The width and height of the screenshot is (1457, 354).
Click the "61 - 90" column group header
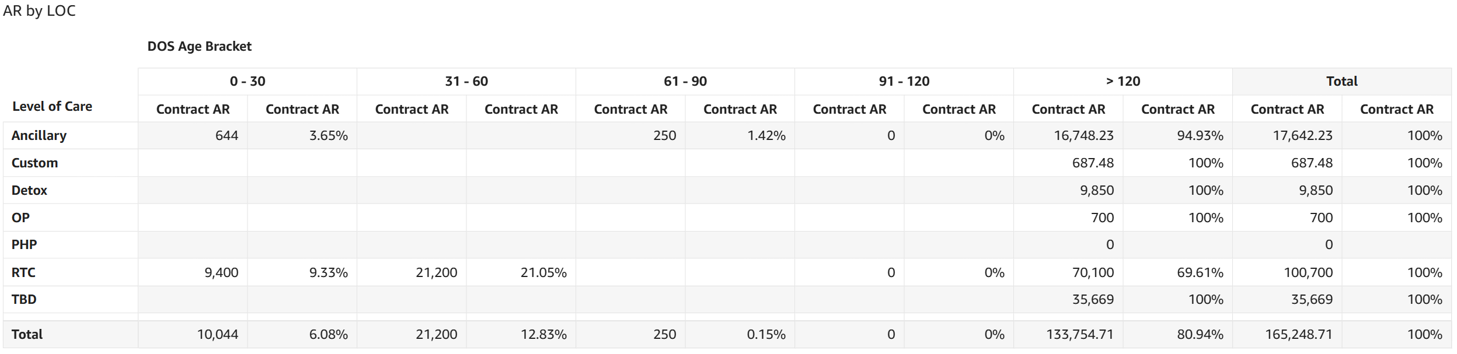[685, 82]
